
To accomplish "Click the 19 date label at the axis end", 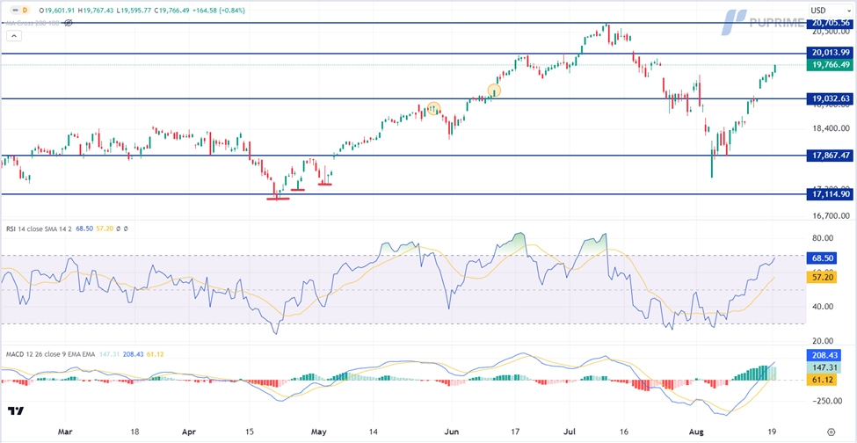I will click(x=772, y=431).
